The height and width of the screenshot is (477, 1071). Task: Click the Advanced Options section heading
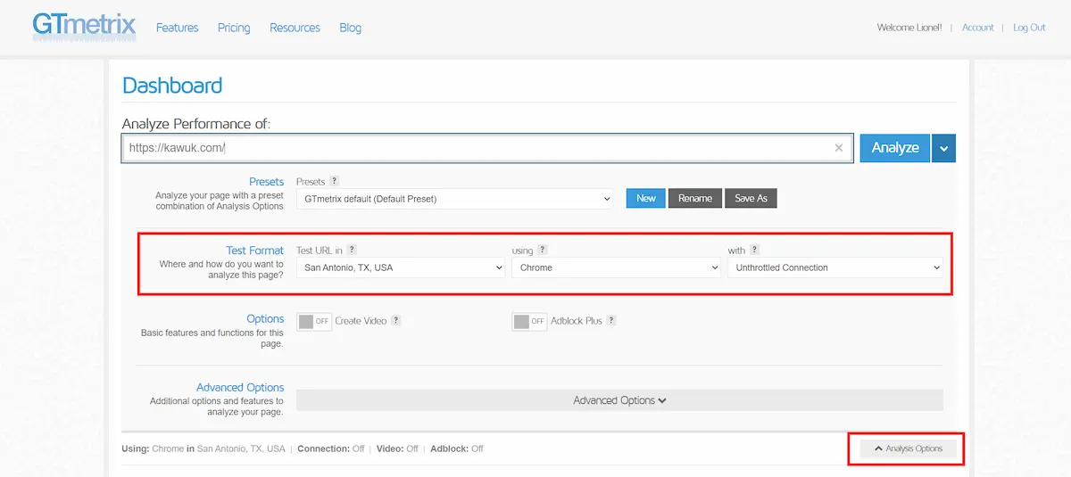pos(240,388)
